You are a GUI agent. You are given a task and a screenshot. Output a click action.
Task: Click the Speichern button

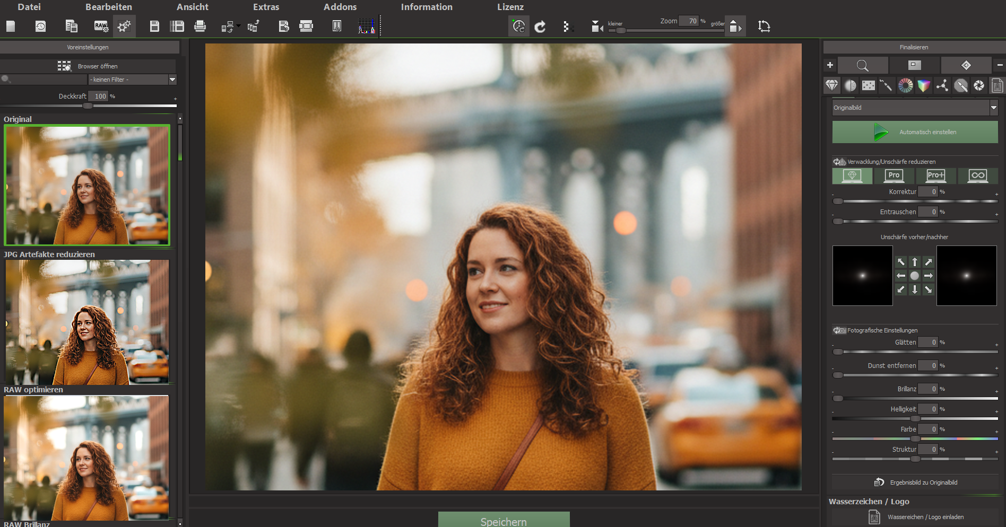[504, 520]
